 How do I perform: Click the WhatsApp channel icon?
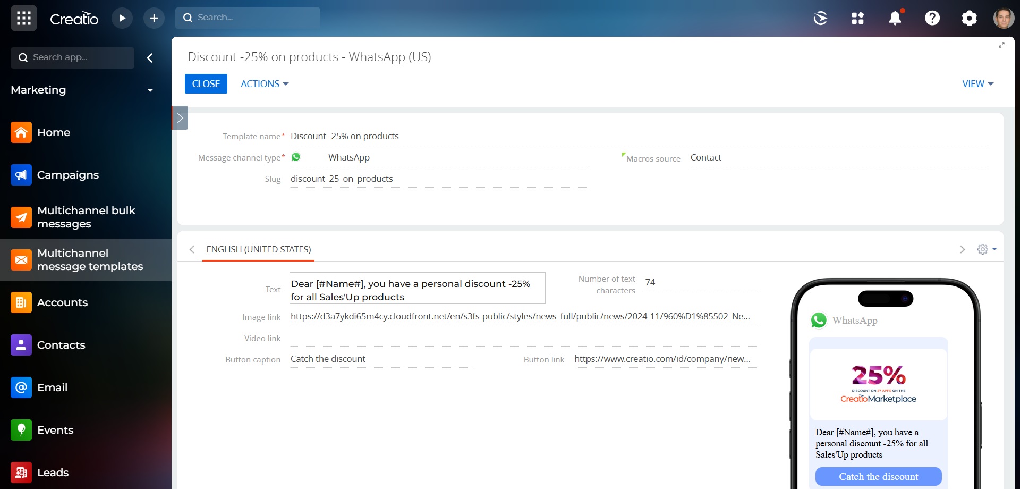click(296, 157)
